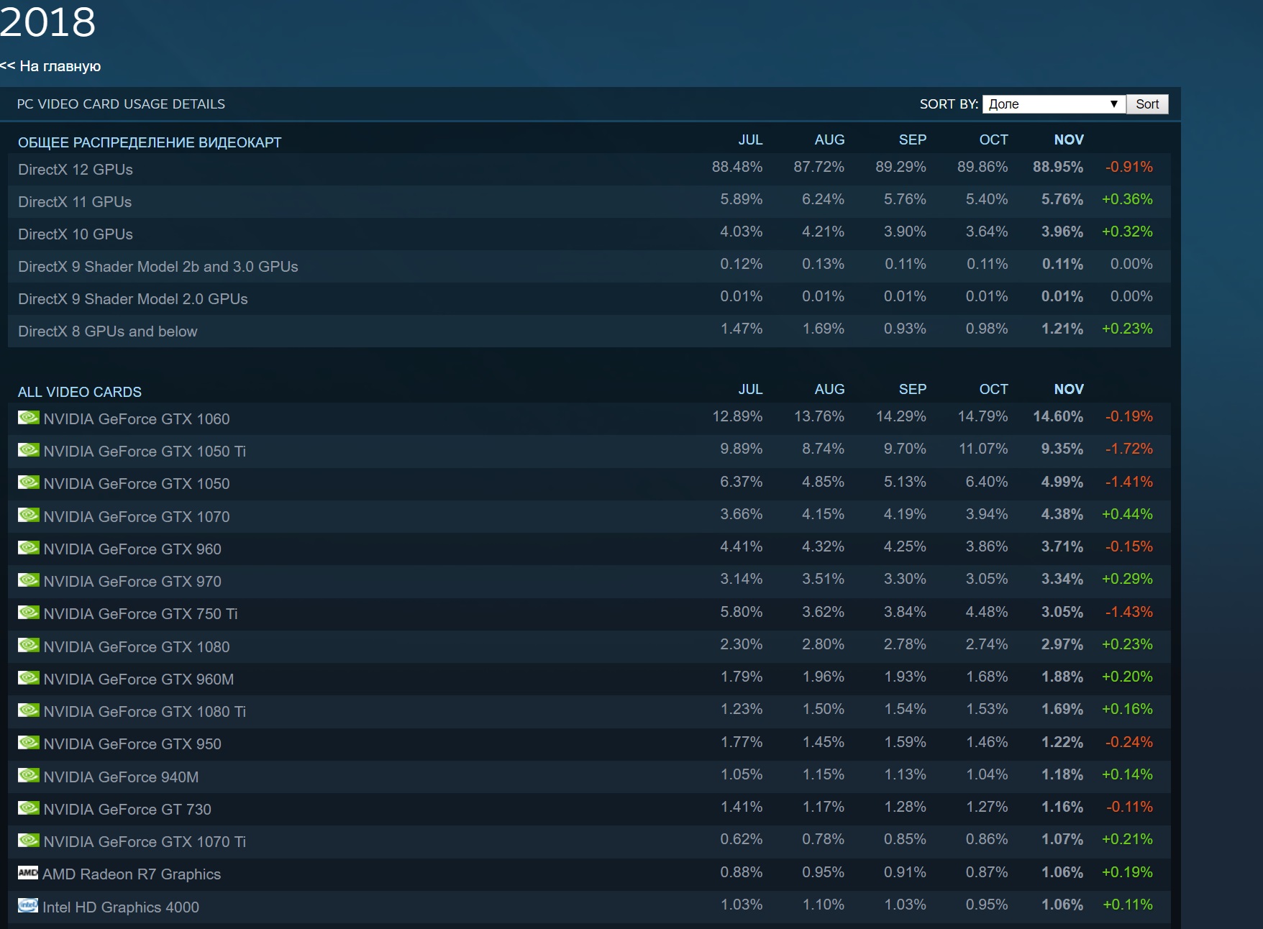Click the NVIDIA GeForce GTX 1070 name
Screen dimensions: 1263x929
pyautogui.click(x=137, y=517)
